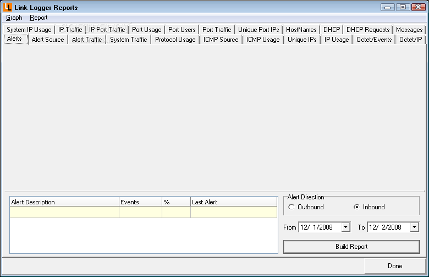Select the highlighted first row in alert table
This screenshot has width=429, height=277.
pos(144,212)
